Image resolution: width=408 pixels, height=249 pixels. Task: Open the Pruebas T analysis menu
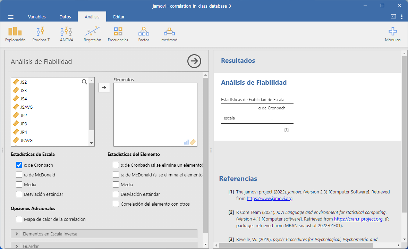[x=41, y=34]
